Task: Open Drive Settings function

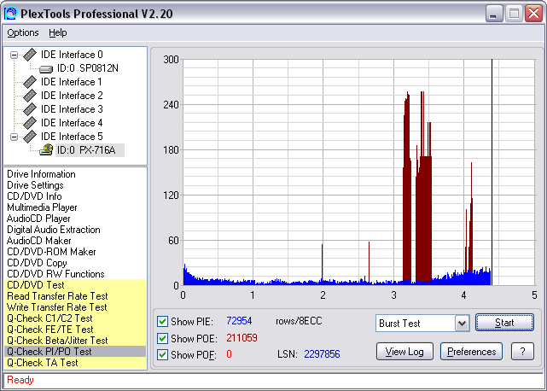Action: pos(35,185)
